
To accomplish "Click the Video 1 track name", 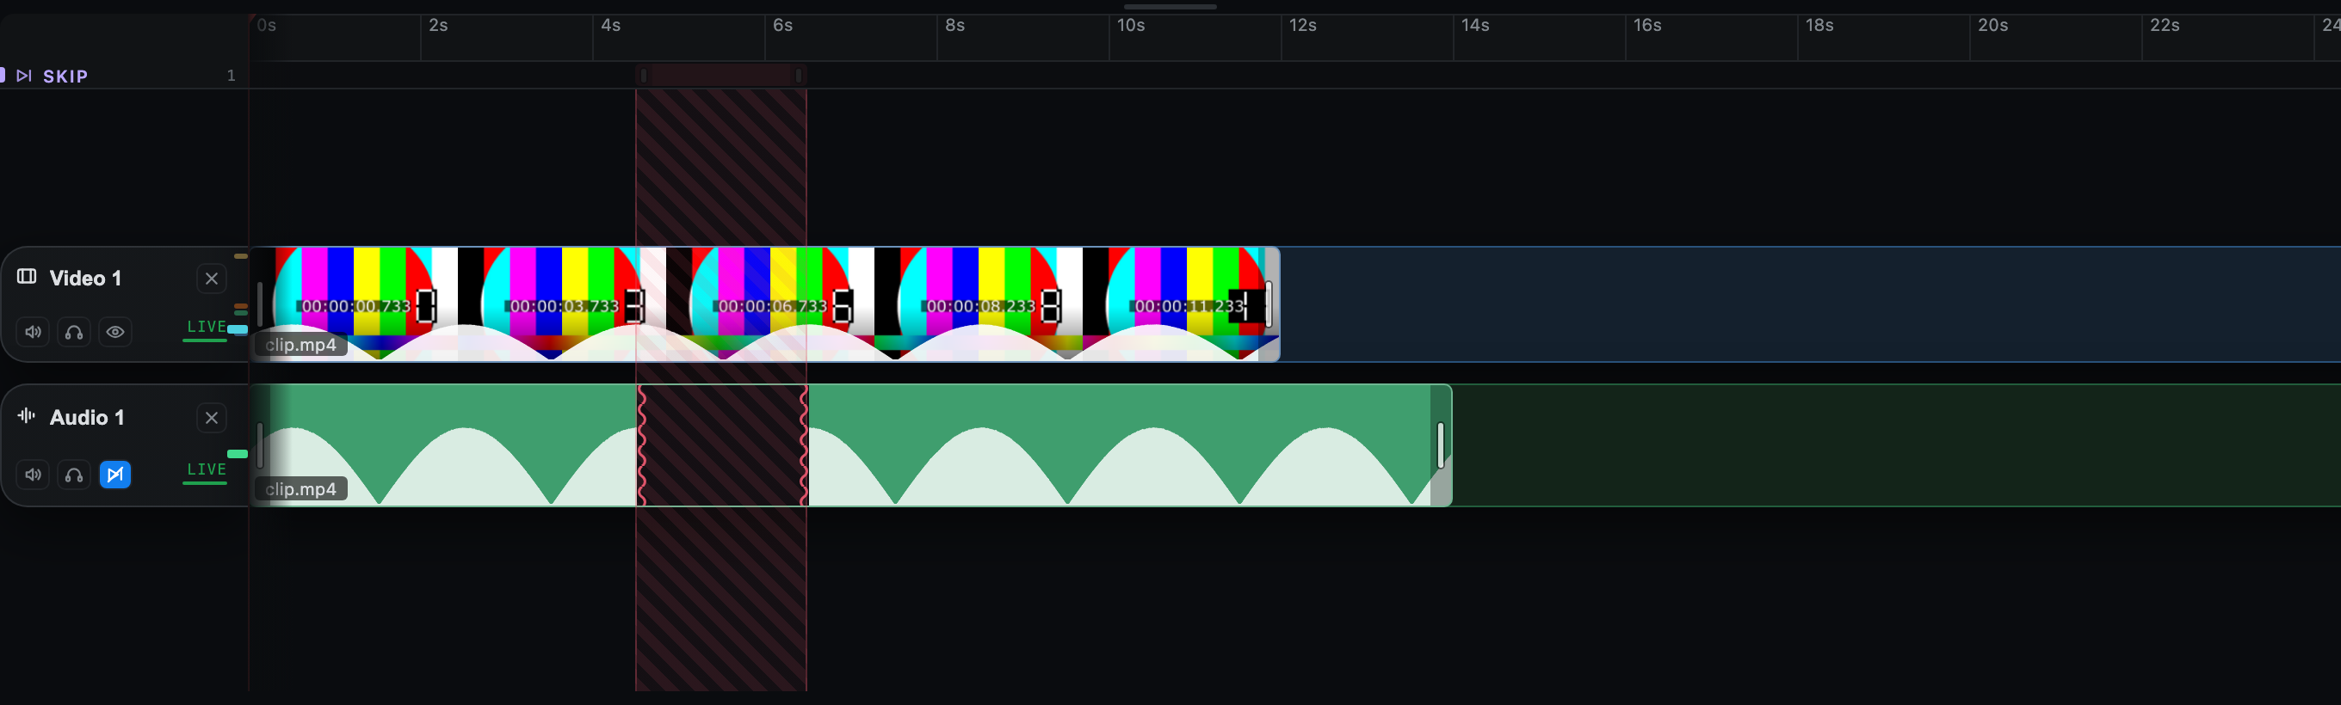I will (x=85, y=279).
